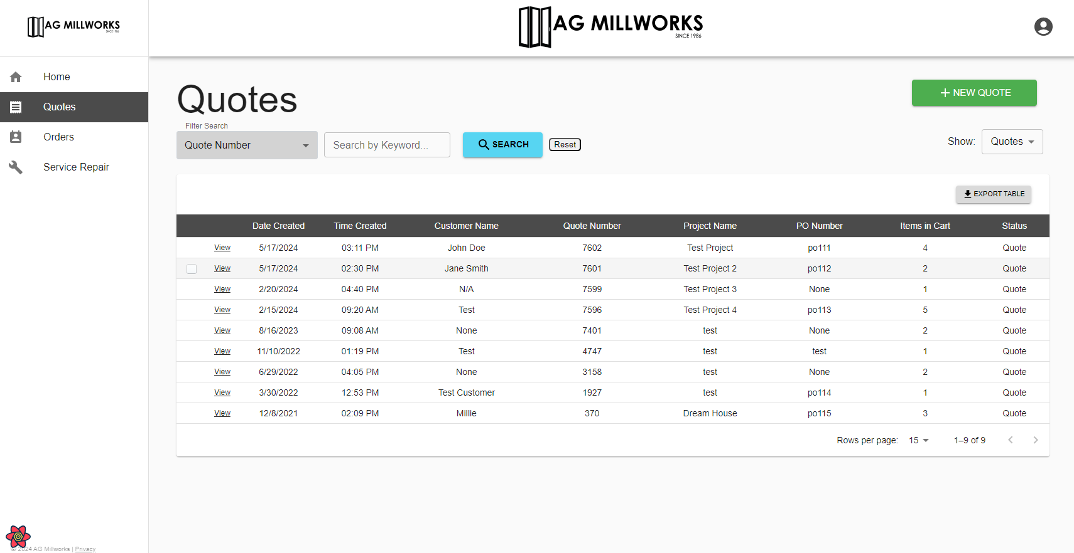Change the rows per page dropdown
Image resolution: width=1074 pixels, height=553 pixels.
click(x=918, y=440)
